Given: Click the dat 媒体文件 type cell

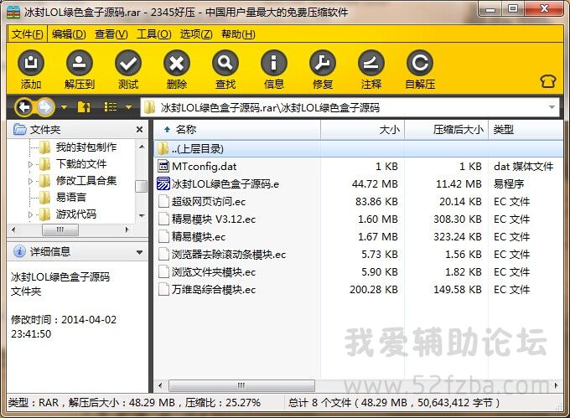Looking at the screenshot, I should click(x=523, y=167).
